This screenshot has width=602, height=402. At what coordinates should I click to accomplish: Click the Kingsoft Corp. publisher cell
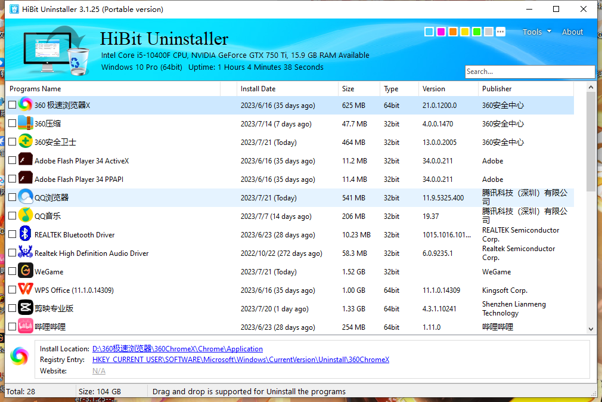click(504, 290)
